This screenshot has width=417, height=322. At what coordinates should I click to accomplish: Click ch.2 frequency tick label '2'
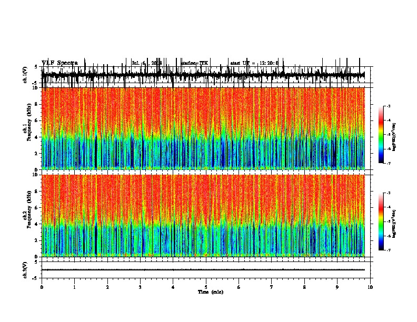point(36,240)
